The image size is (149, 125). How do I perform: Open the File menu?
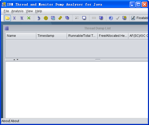point(6,11)
